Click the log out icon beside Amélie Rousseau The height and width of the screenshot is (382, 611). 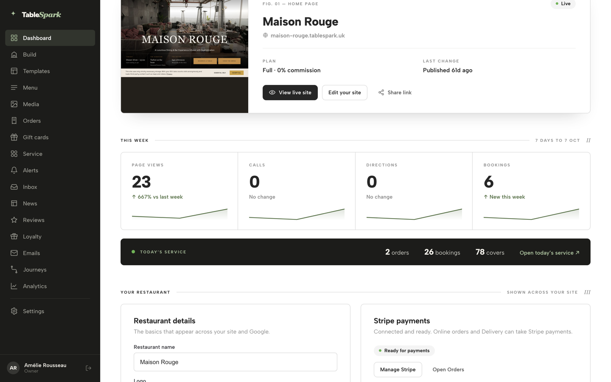pos(88,368)
